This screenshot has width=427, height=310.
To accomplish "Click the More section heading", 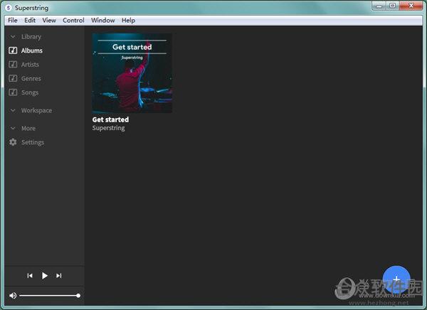I will tap(28, 128).
